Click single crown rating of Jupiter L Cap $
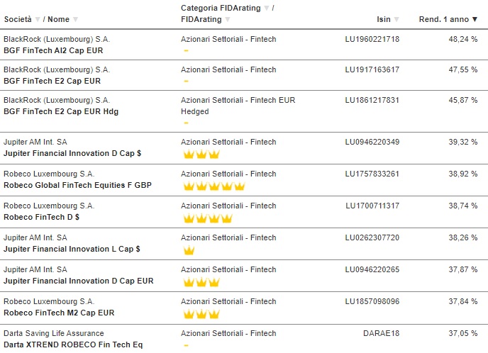 pyautogui.click(x=189, y=250)
